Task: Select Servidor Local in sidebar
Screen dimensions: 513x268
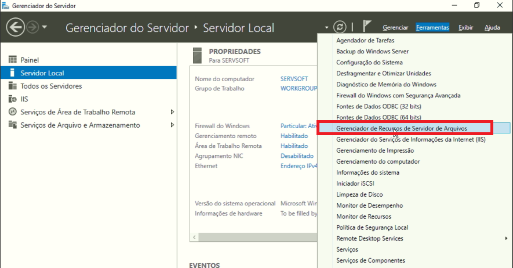Action: tap(42, 73)
